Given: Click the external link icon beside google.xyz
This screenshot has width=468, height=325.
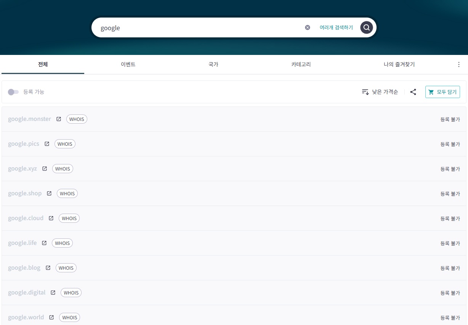Looking at the screenshot, I should (x=45, y=169).
